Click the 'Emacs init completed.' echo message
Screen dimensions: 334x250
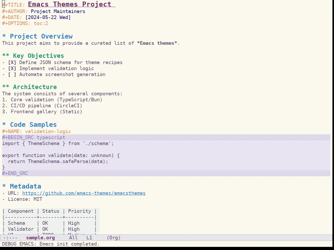69,244
